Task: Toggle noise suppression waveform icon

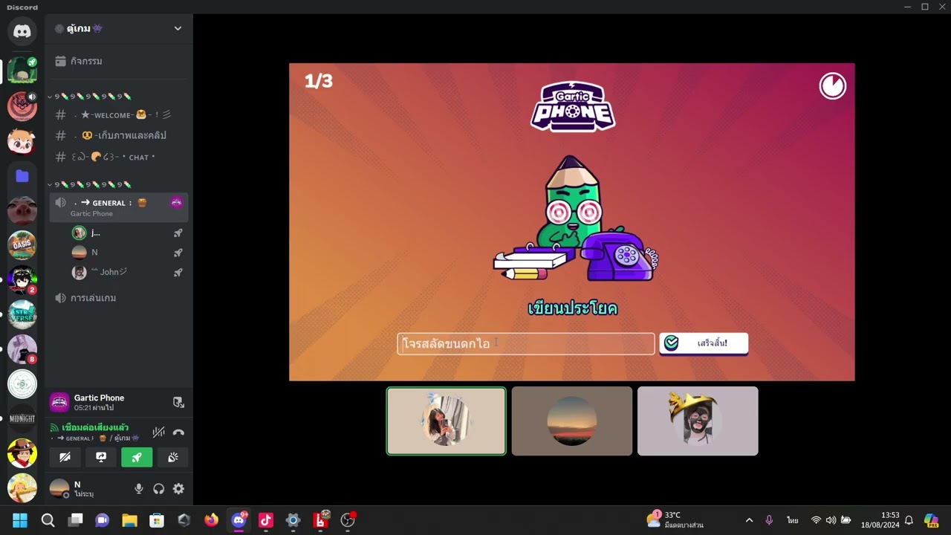Action: pos(158,432)
